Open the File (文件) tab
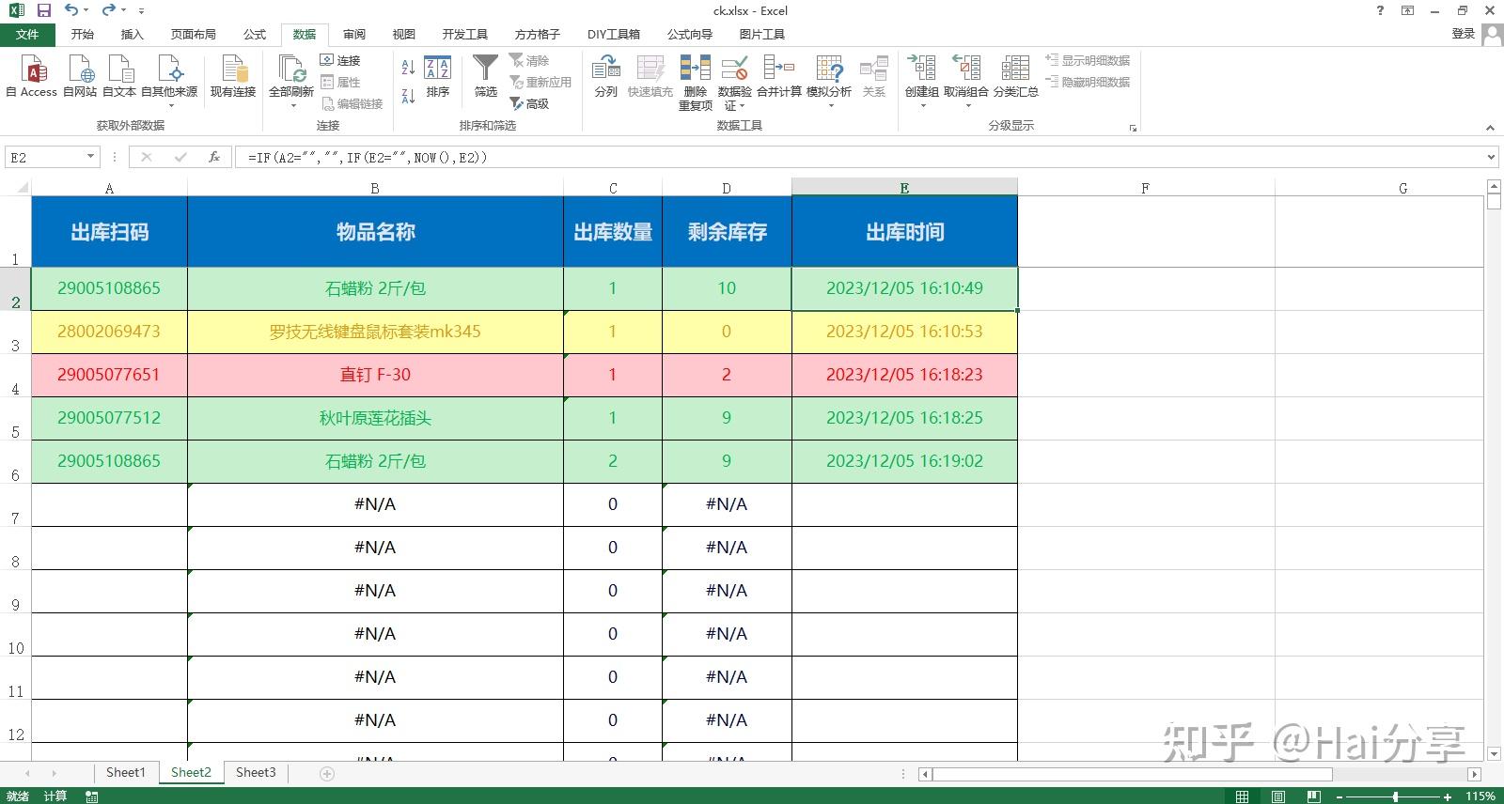The width and height of the screenshot is (1504, 804). 27,35
